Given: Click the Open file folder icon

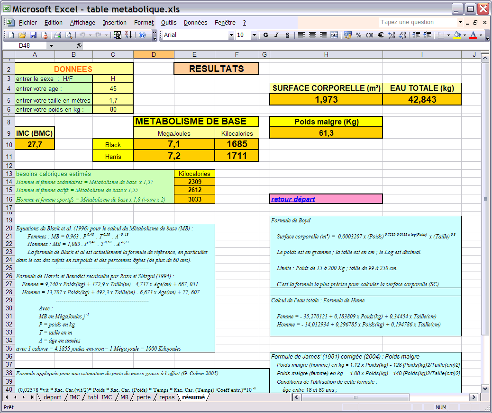Looking at the screenshot, I should tap(22, 35).
